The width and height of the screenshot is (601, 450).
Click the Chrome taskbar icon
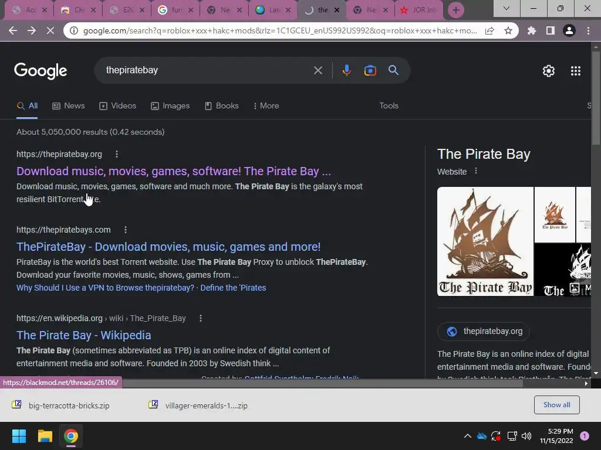tap(71, 436)
